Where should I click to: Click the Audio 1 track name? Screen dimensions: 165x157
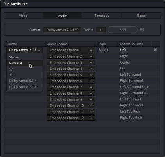pos(104,50)
